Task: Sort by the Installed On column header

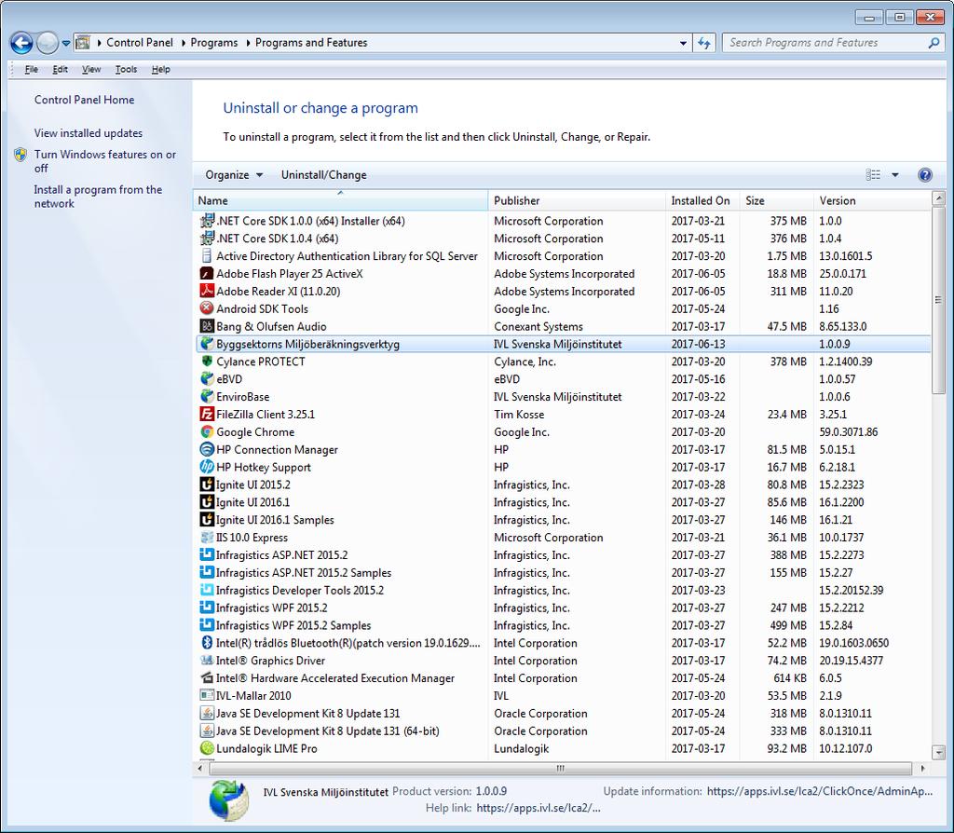Action: 702,201
